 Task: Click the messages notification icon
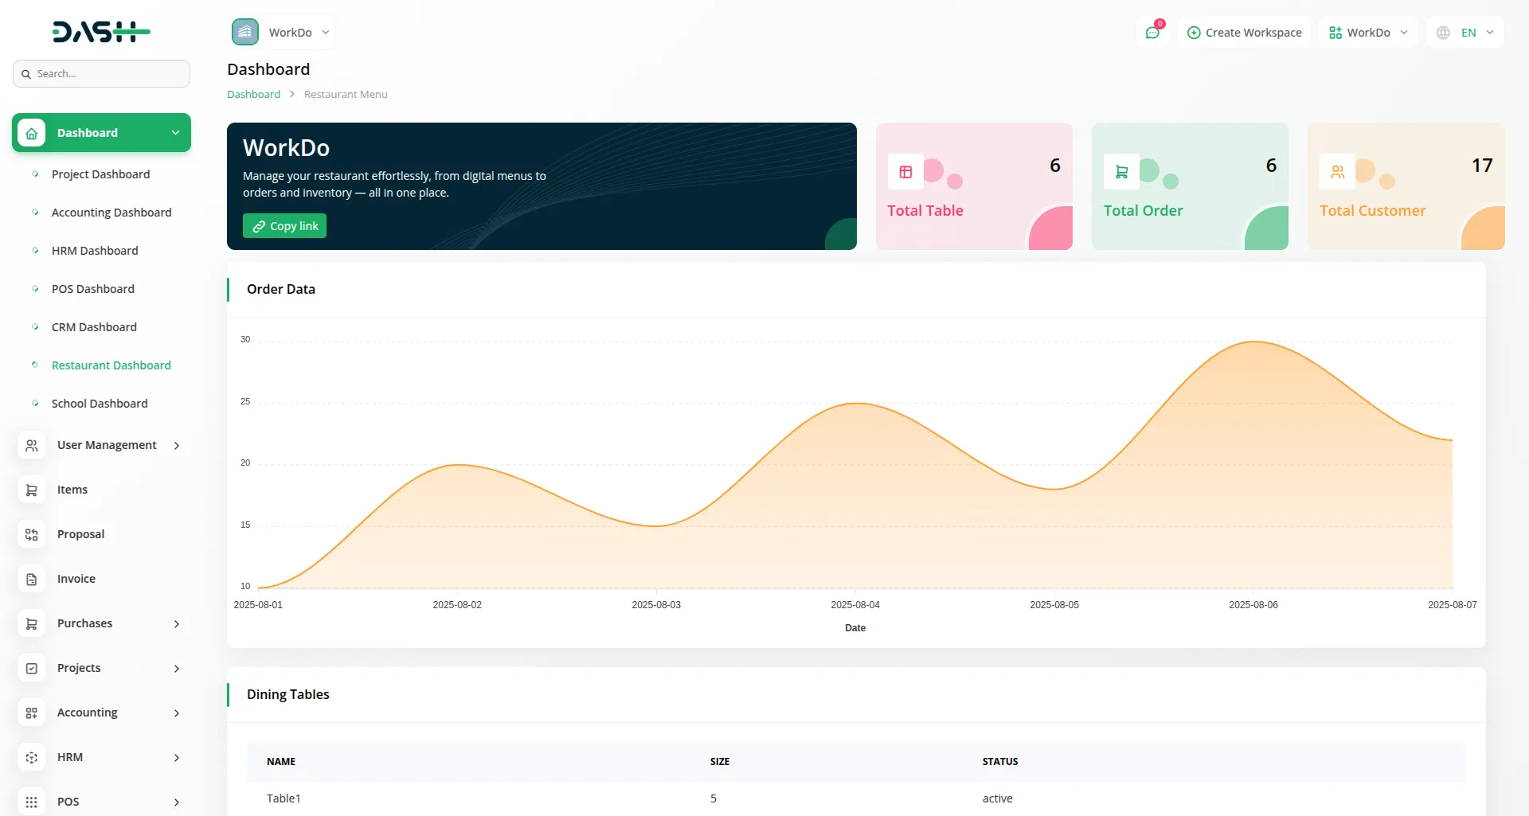tap(1152, 32)
